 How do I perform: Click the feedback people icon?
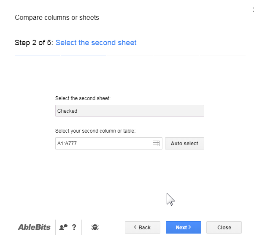point(63,227)
